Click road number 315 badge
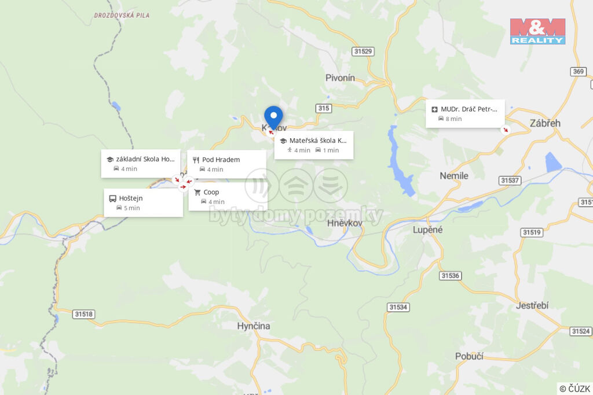Image resolution: width=593 pixels, height=395 pixels. coord(324,108)
